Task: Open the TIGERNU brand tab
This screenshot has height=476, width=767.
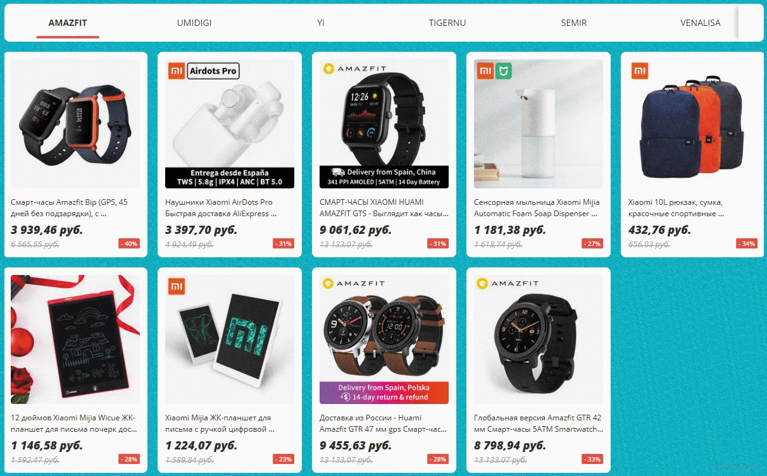Action: pyautogui.click(x=447, y=23)
